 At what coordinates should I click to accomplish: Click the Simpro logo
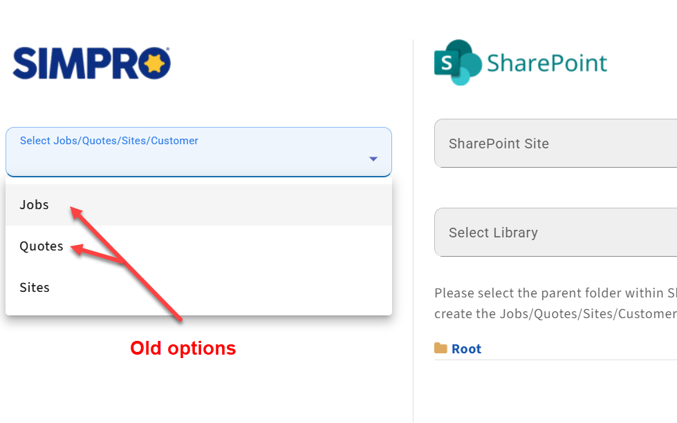tap(91, 63)
